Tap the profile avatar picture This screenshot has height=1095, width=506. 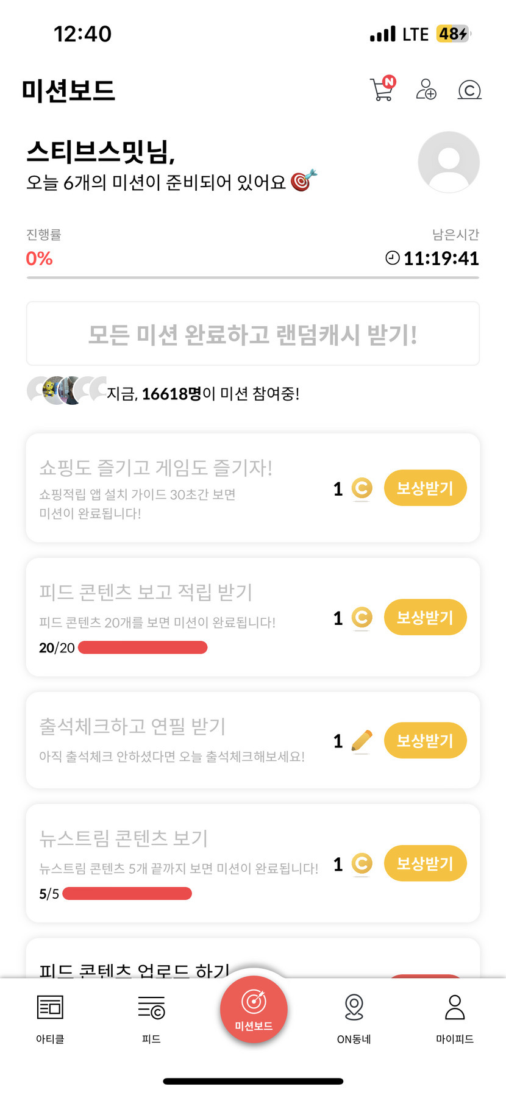tap(449, 162)
